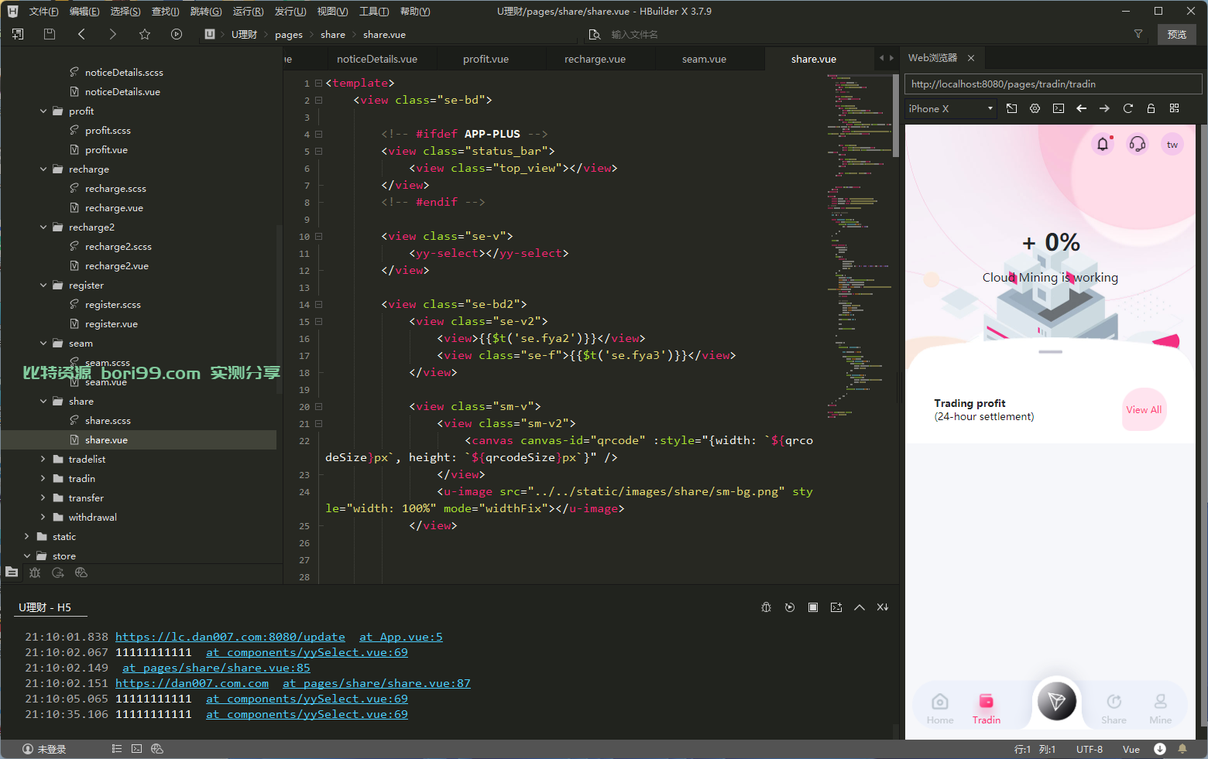Go back with the left chevron toolbar icon

pos(81,34)
